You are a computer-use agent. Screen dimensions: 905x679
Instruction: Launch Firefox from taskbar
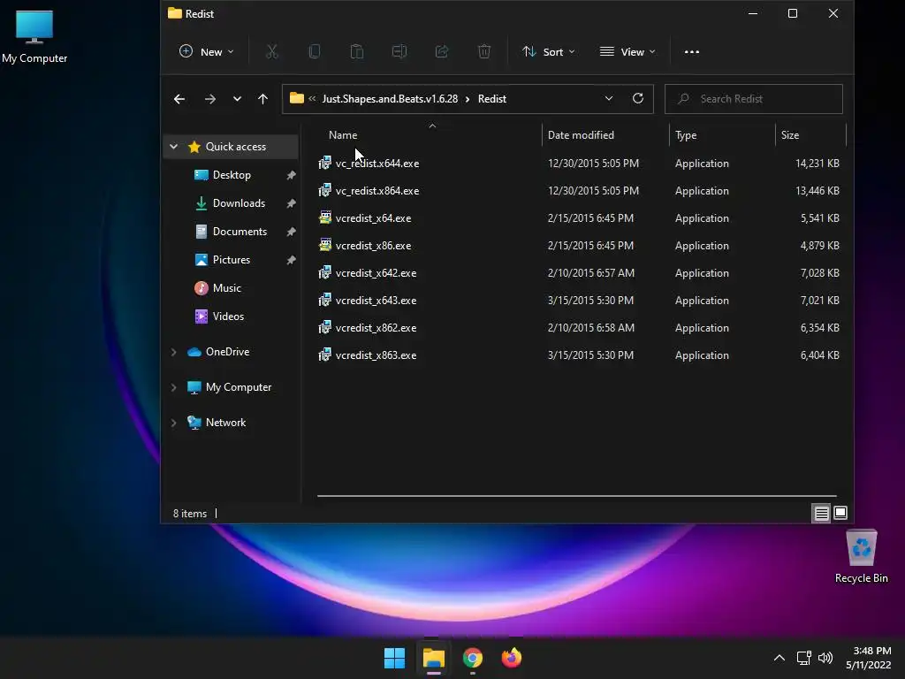512,658
